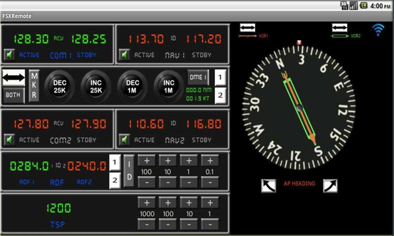
Task: Decrease transponder code by 10
Action: coord(189,224)
